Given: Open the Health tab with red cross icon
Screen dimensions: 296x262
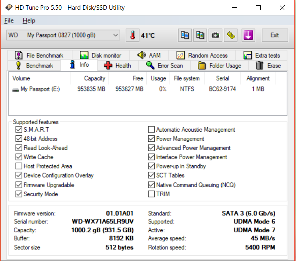Looking at the screenshot, I should click(x=117, y=65).
